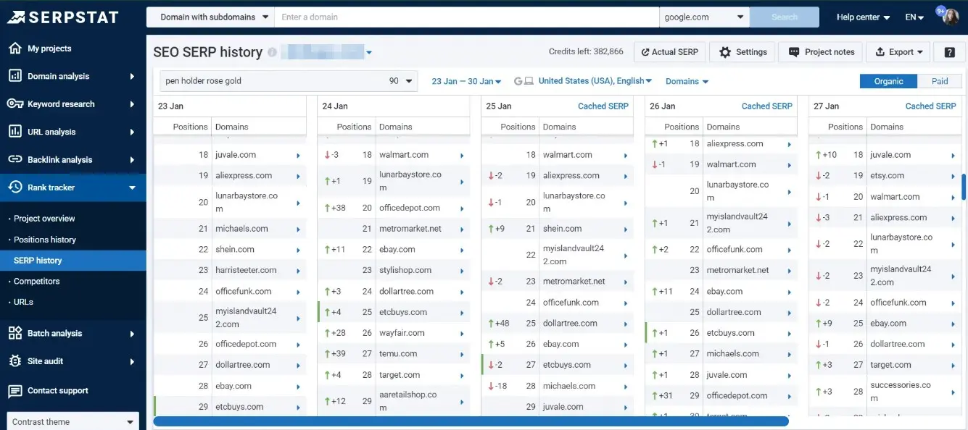Collapse the Rank tracker menu

point(132,187)
